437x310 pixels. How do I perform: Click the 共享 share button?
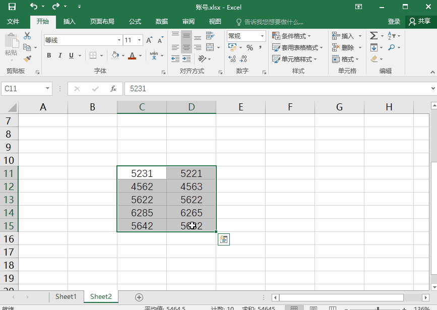(419, 22)
